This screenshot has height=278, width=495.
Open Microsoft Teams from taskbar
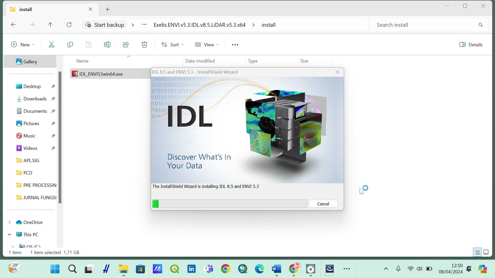click(x=208, y=269)
